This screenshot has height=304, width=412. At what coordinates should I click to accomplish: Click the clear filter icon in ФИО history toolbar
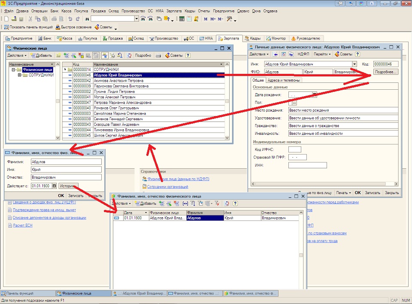pos(217,203)
